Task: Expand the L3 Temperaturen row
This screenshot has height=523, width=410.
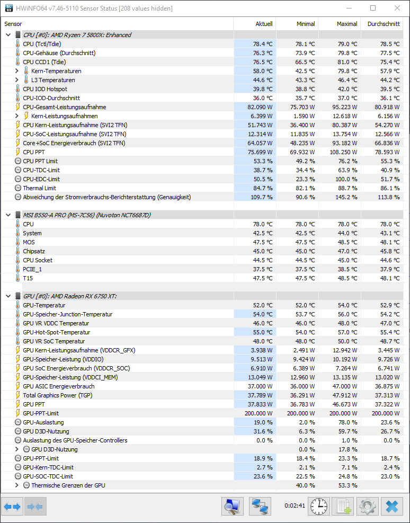Action: click(16, 79)
